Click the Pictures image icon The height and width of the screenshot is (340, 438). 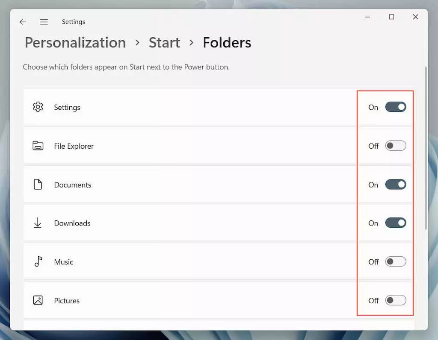point(38,300)
